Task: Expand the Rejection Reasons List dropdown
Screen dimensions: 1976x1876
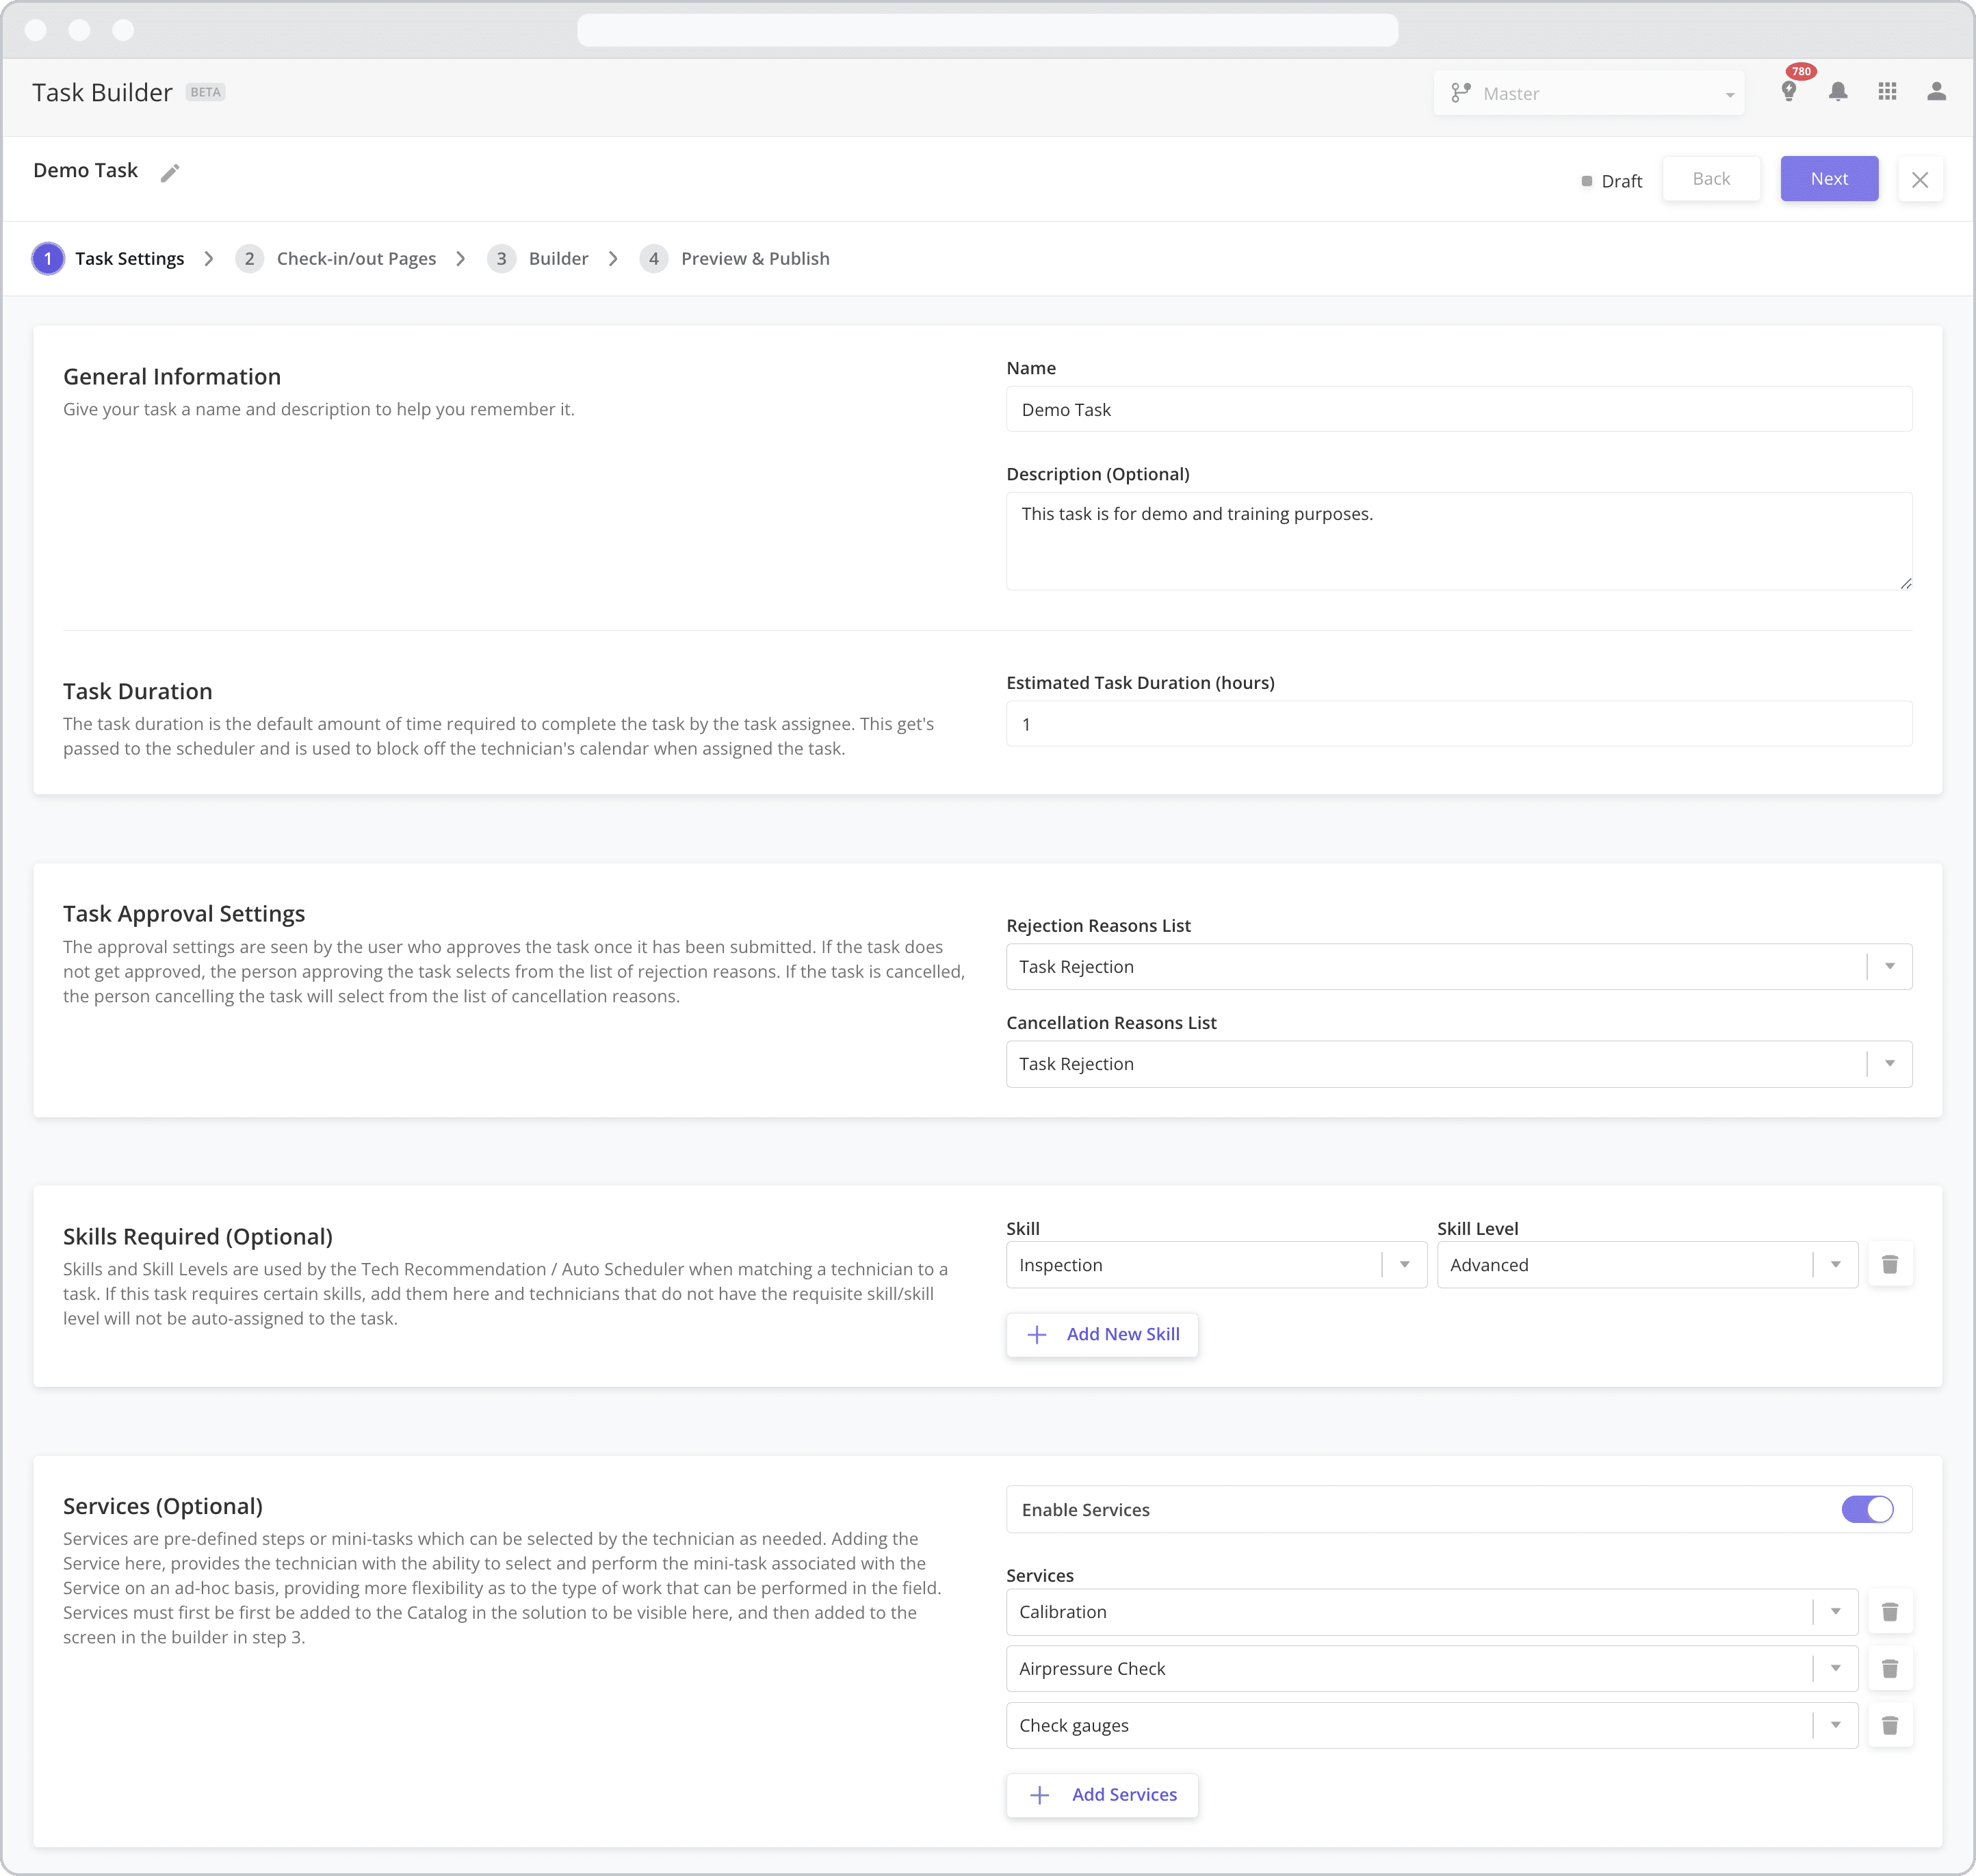Action: click(x=1889, y=966)
